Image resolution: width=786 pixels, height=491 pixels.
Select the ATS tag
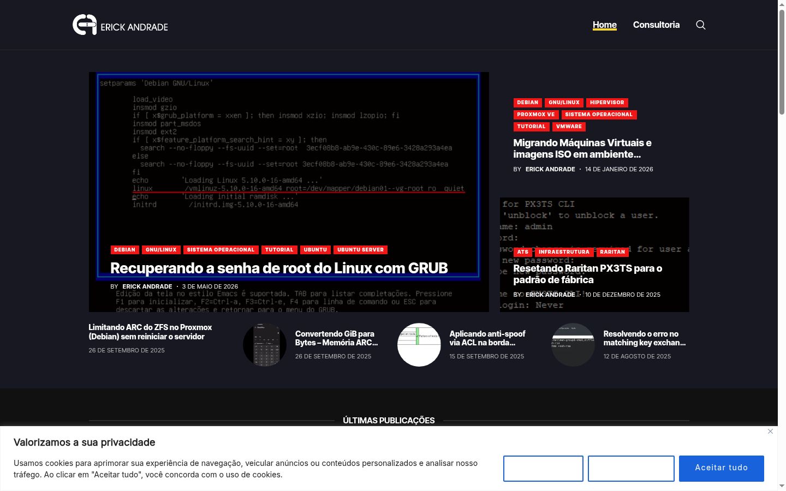tap(522, 252)
